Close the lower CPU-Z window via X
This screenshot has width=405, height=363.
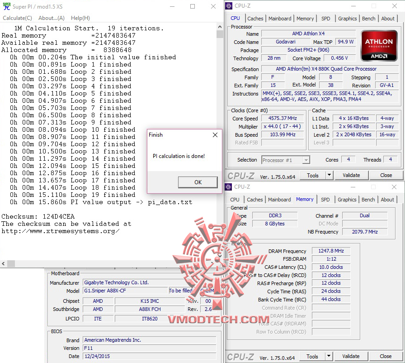coord(394,187)
